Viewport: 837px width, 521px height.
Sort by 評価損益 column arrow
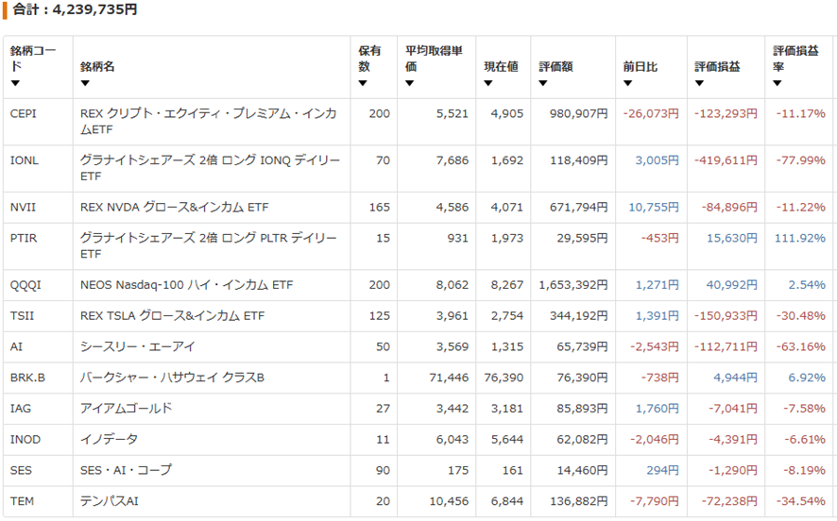[699, 83]
